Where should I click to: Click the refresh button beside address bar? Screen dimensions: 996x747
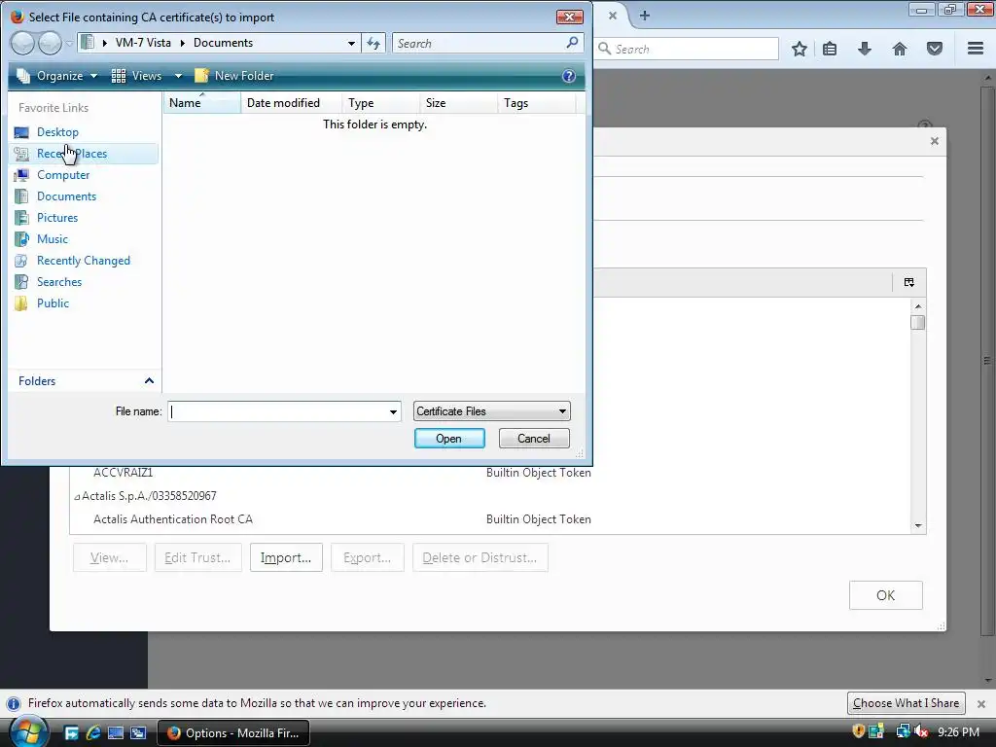point(373,43)
